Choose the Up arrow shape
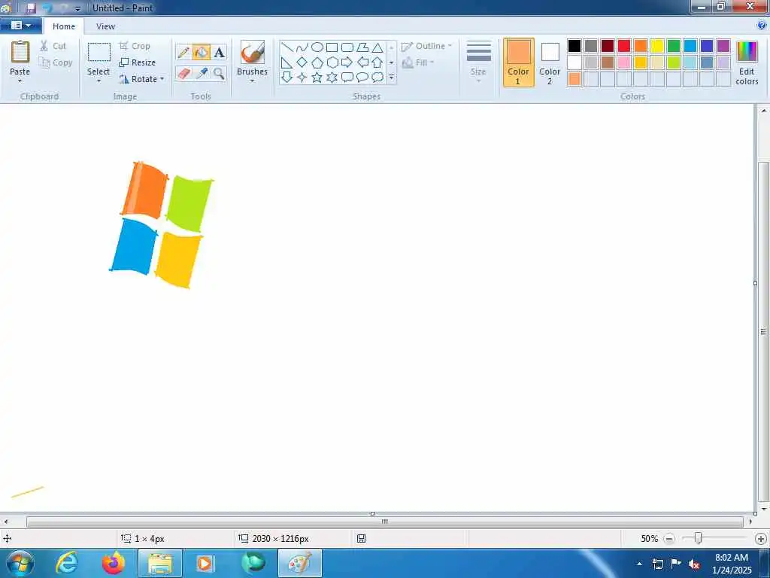 (377, 62)
